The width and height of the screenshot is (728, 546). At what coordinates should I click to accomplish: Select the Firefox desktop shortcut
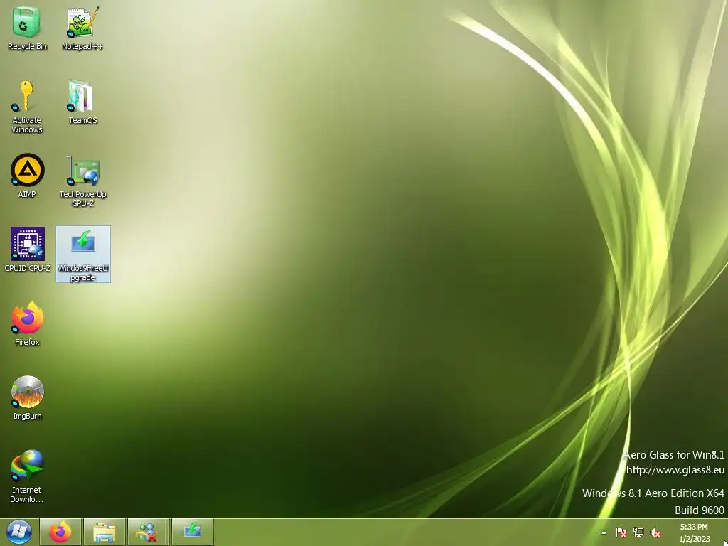[x=27, y=323]
